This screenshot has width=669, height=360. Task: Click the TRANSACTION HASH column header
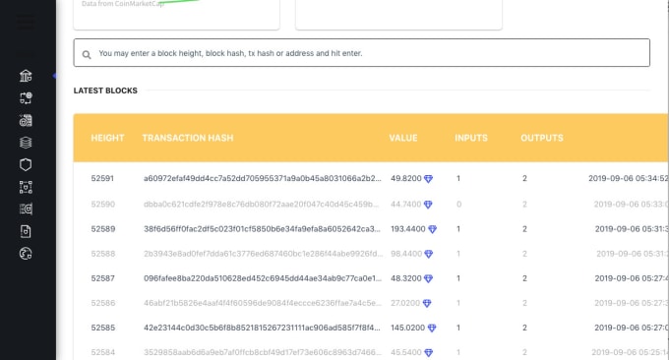click(x=188, y=138)
